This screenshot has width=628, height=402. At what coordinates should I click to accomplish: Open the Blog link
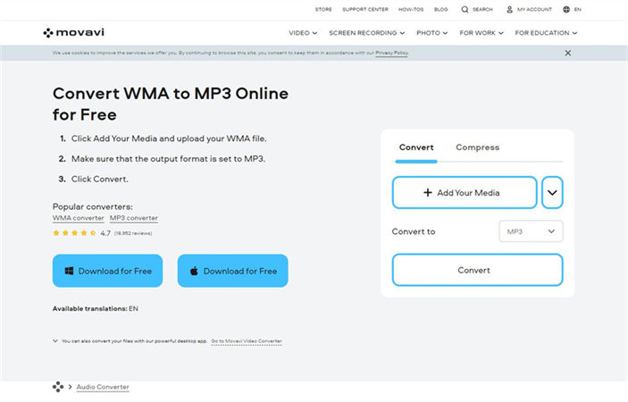(x=441, y=9)
